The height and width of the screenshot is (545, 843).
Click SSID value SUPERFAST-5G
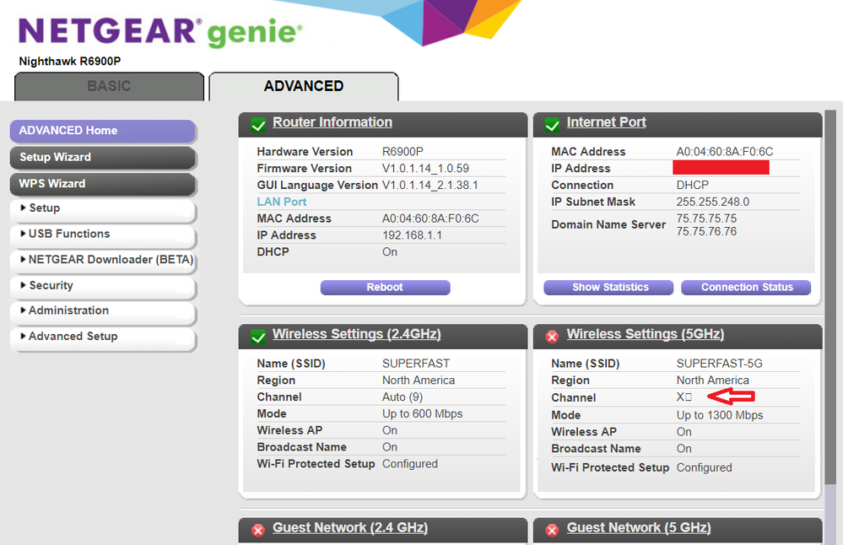point(719,364)
